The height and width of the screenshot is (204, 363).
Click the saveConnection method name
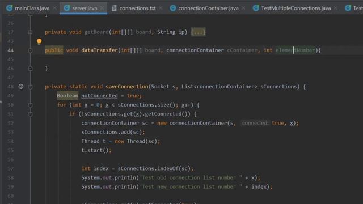click(127, 87)
